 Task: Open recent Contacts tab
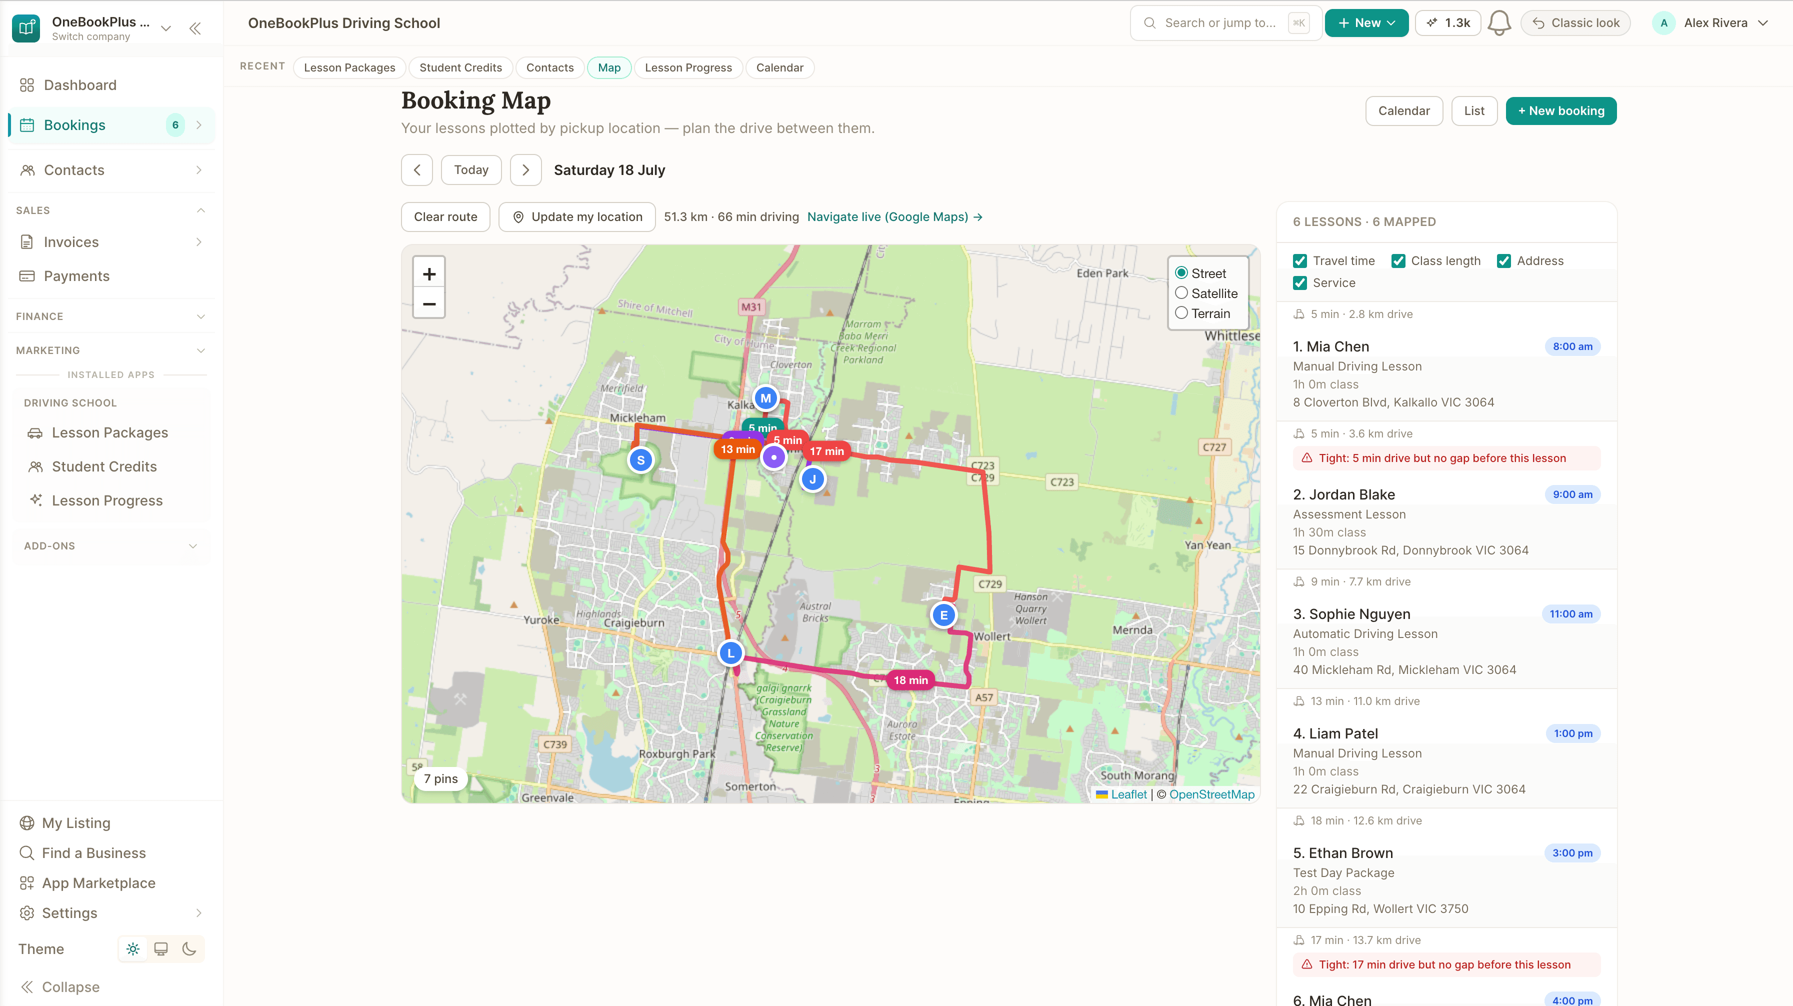[550, 67]
